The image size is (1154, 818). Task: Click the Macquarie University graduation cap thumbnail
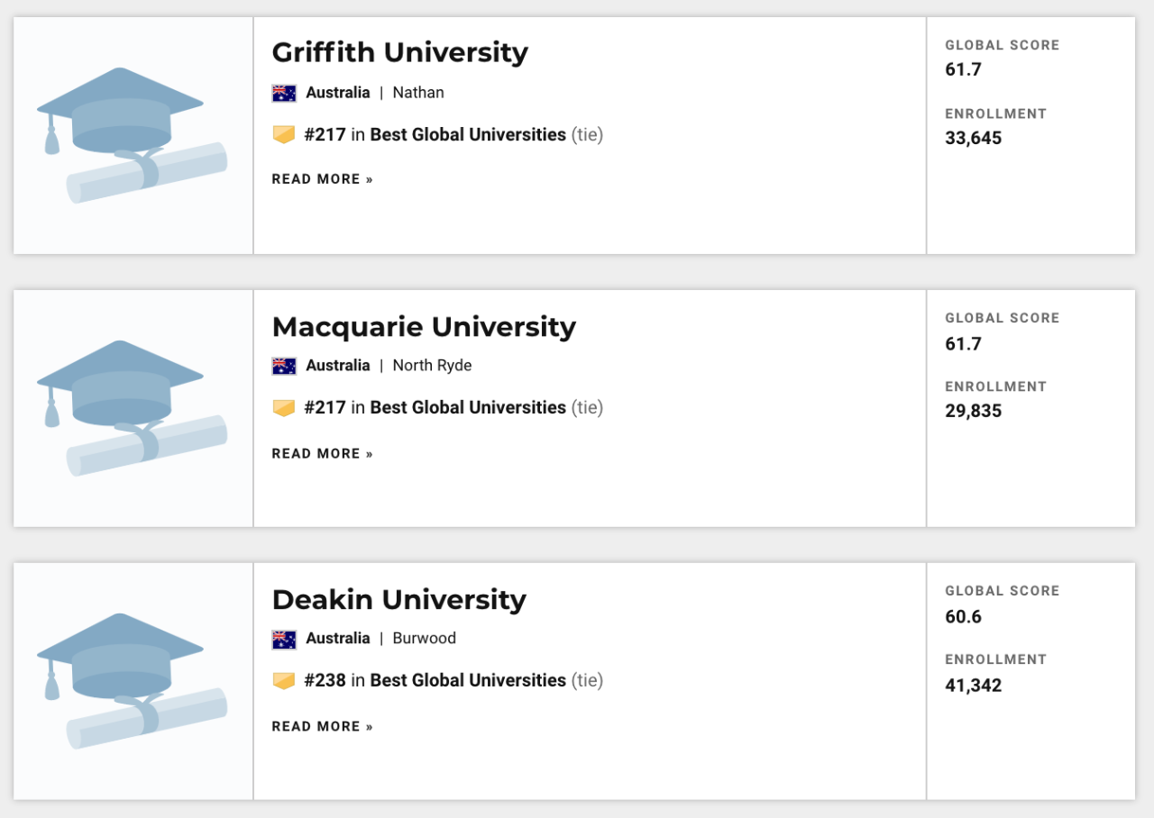[x=133, y=408]
